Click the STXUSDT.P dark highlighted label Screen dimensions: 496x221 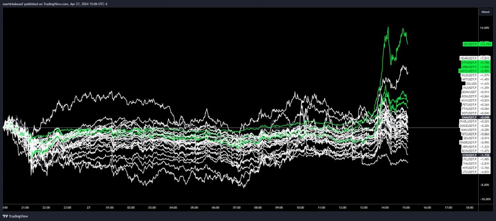(x=470, y=155)
